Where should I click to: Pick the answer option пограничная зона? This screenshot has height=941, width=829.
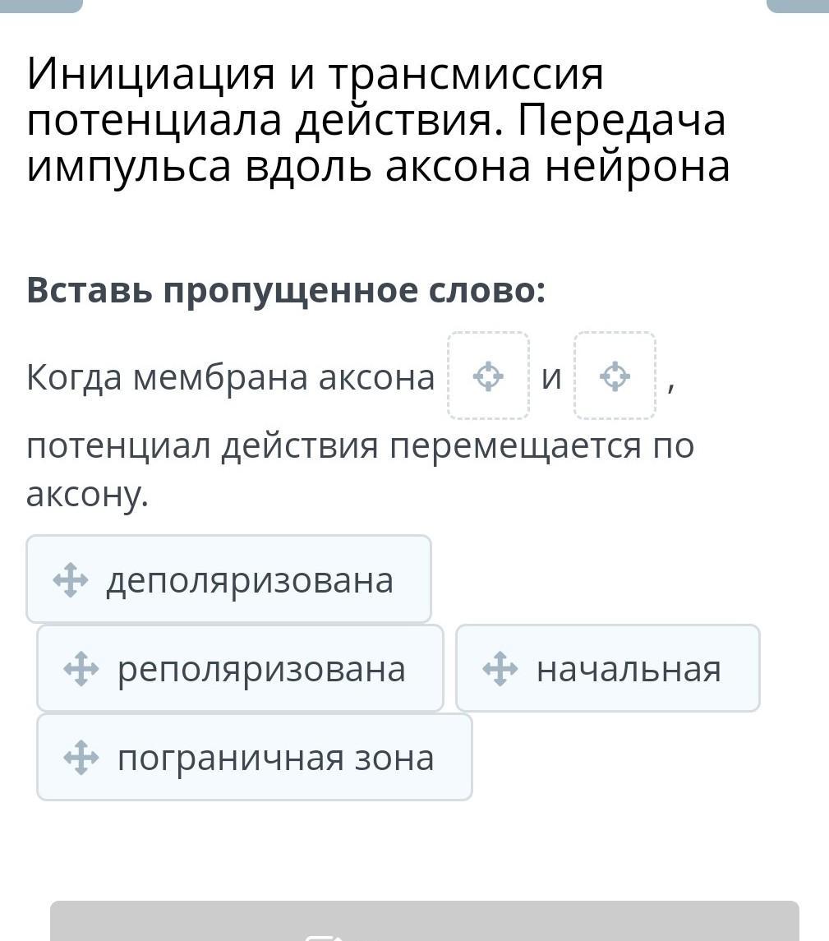pos(275,758)
